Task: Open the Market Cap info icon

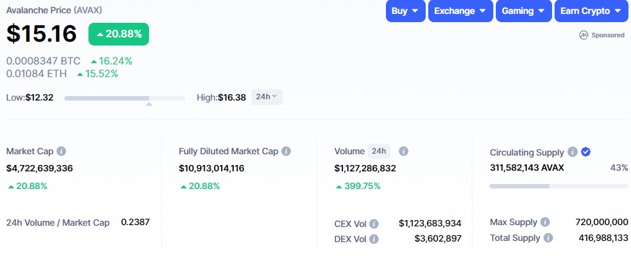Action: click(61, 152)
